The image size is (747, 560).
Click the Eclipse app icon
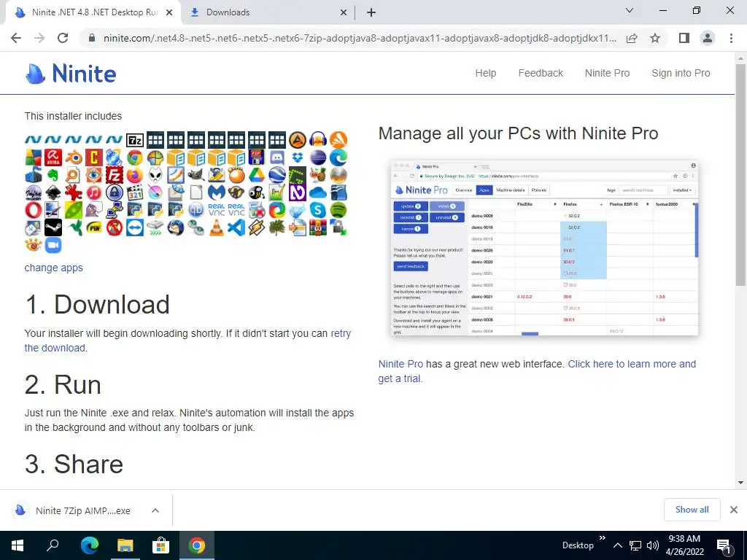pos(318,157)
